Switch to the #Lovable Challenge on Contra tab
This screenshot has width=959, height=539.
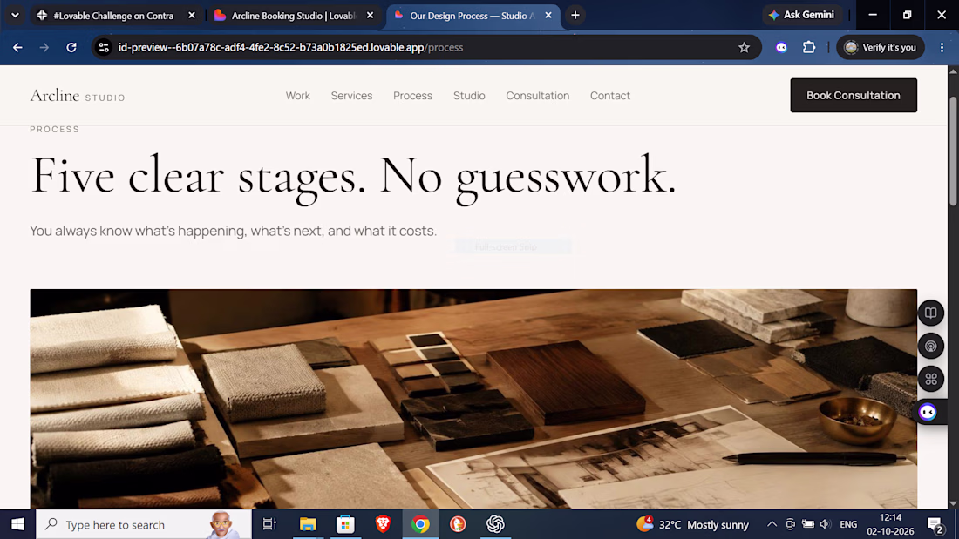pyautogui.click(x=113, y=16)
